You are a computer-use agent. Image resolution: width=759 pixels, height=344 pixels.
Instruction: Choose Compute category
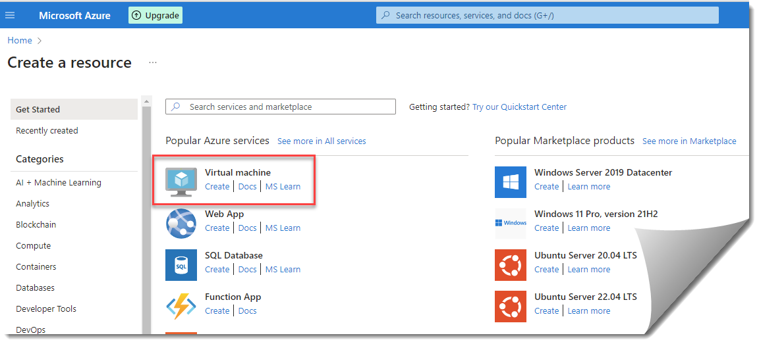pos(34,245)
